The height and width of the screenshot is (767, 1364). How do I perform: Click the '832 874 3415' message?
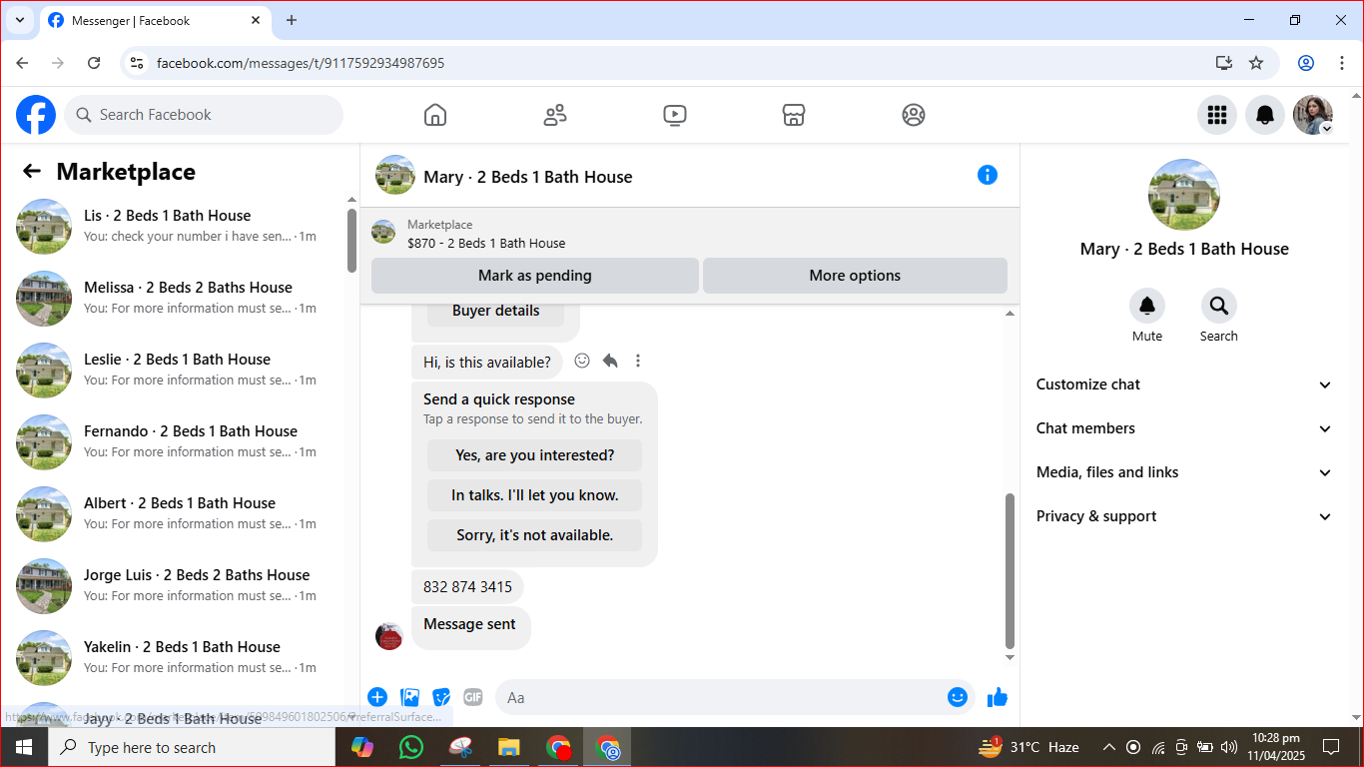467,586
